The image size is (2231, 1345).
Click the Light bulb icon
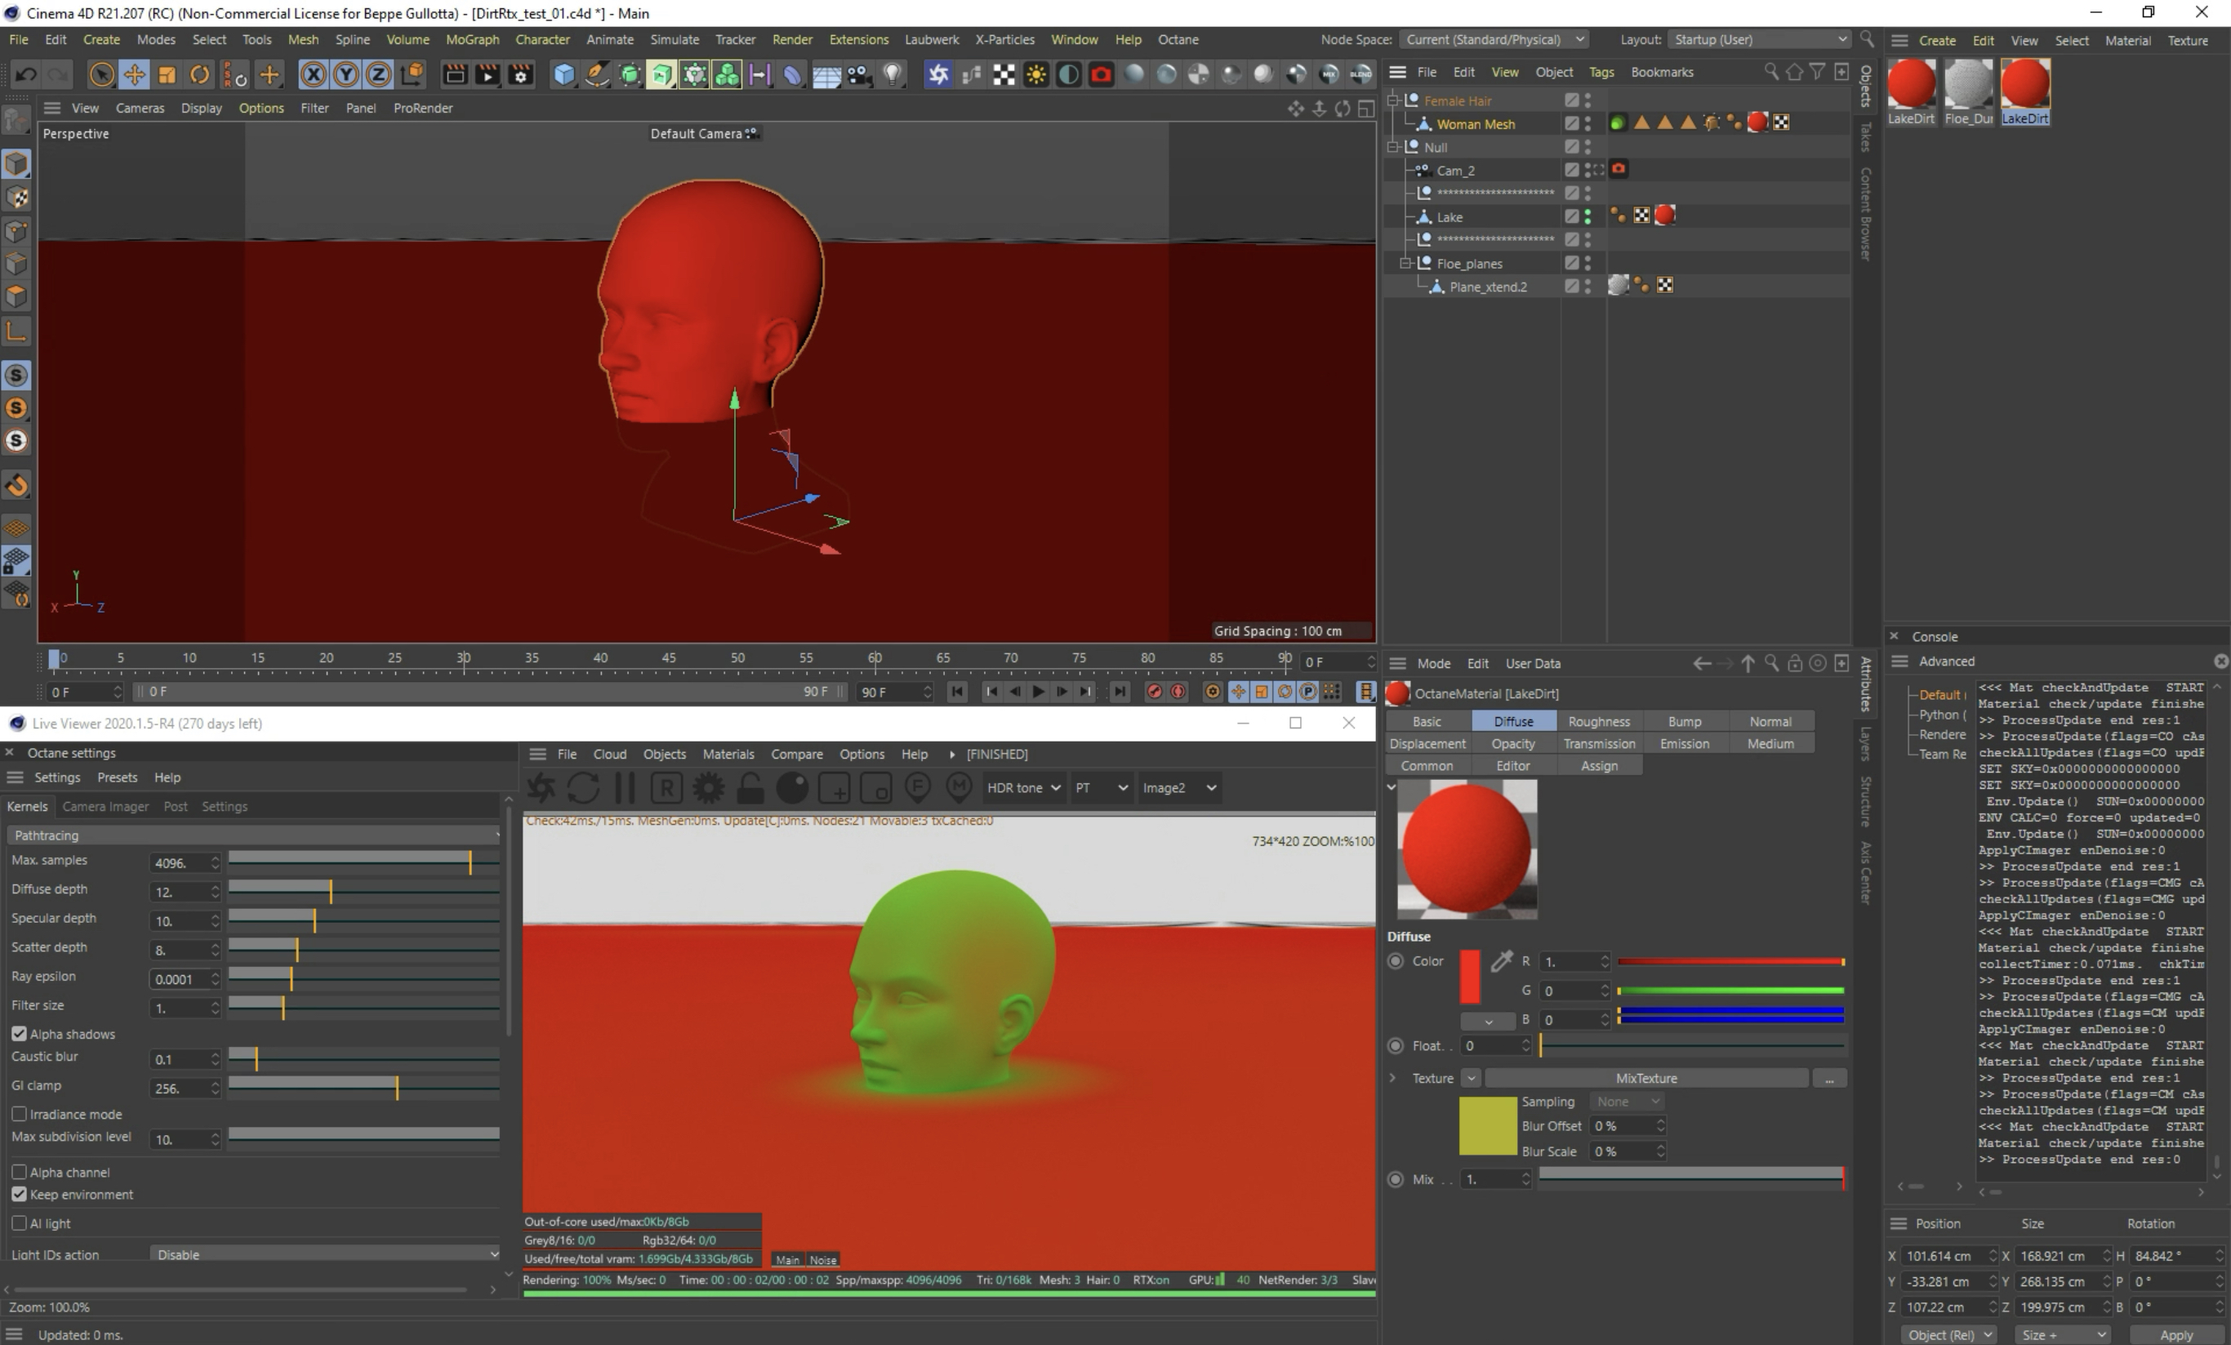[893, 75]
